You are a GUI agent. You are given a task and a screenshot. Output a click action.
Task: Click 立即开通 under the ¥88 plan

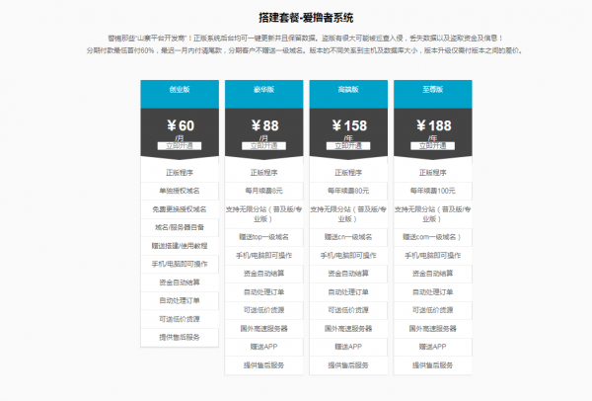(x=263, y=146)
